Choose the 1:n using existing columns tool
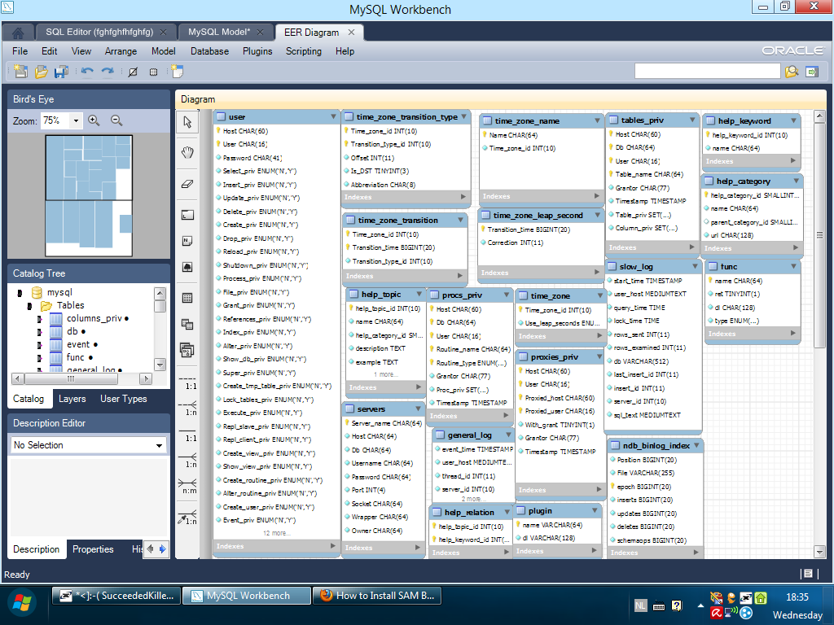This screenshot has width=834, height=625. coord(188,517)
